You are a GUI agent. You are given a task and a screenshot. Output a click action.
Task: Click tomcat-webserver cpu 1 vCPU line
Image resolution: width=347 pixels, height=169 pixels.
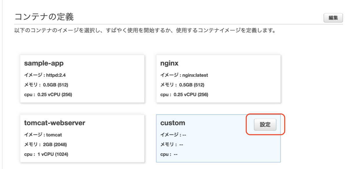click(46, 154)
